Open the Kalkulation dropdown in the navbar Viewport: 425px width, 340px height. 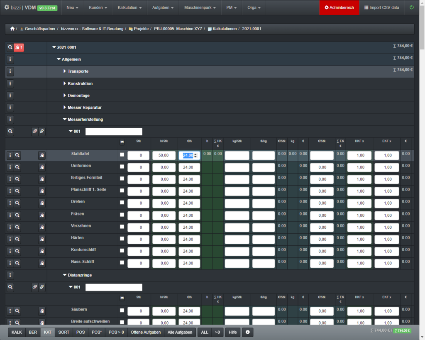tap(129, 7)
